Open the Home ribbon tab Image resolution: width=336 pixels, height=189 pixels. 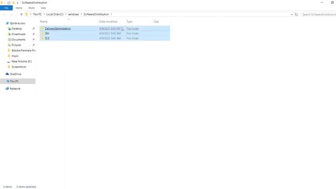[x=19, y=8]
